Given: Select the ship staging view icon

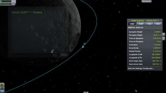Looking at the screenshot, I should (x=2, y=85).
